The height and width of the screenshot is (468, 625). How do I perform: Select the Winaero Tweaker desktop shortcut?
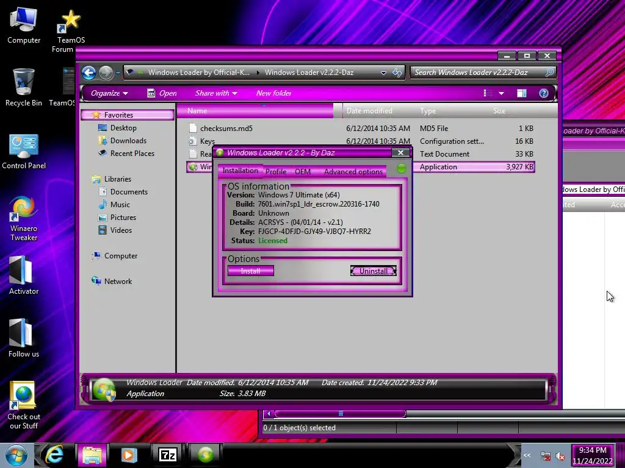[x=24, y=219]
